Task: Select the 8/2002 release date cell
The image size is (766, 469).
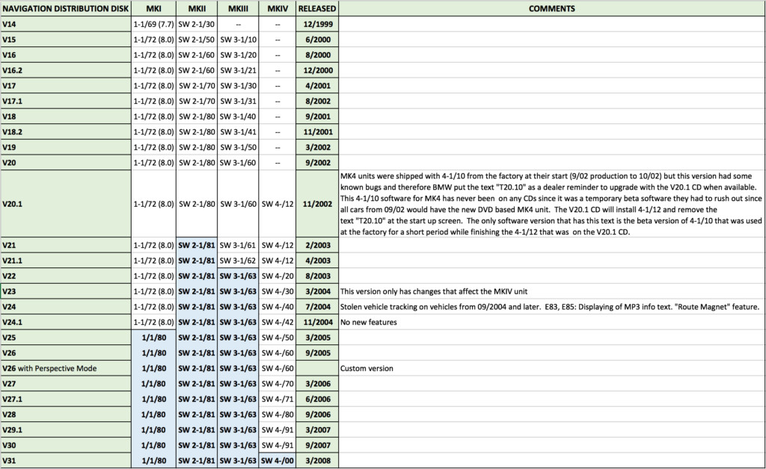Action: point(317,101)
